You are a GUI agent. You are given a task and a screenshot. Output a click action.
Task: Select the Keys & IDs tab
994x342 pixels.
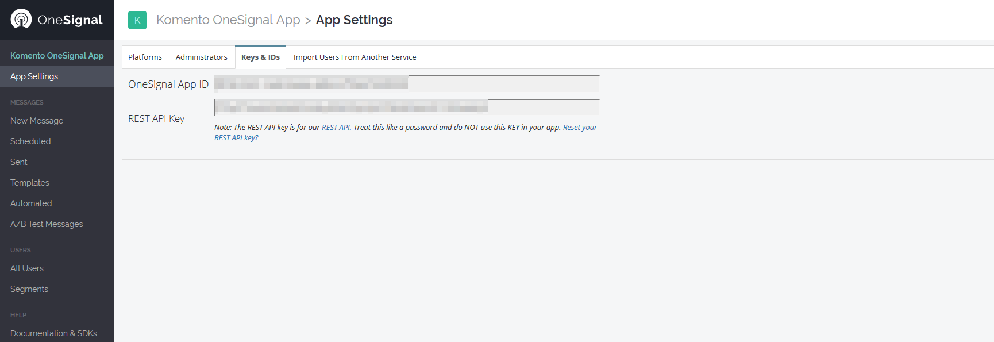point(260,57)
